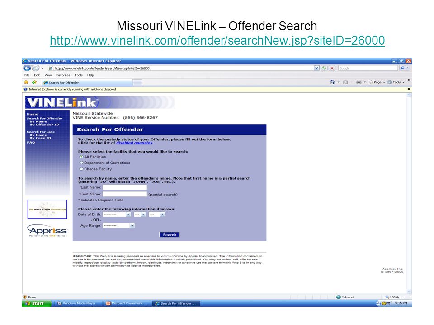The height and width of the screenshot is (325, 434).
Task: Click the 9:15 PM system tray clock
Action: point(401,303)
